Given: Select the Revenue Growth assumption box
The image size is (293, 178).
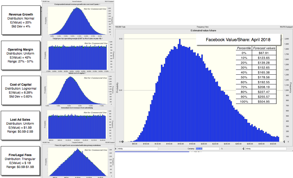Looking at the screenshot, I should point(21,20).
